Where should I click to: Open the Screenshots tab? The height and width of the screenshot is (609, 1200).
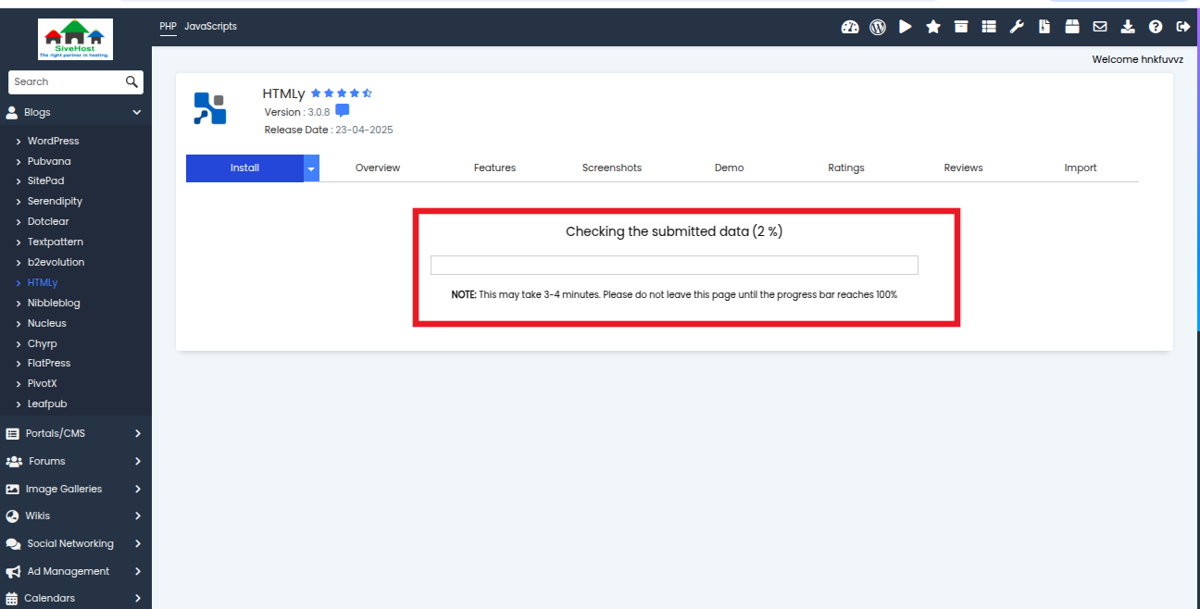pyautogui.click(x=612, y=168)
